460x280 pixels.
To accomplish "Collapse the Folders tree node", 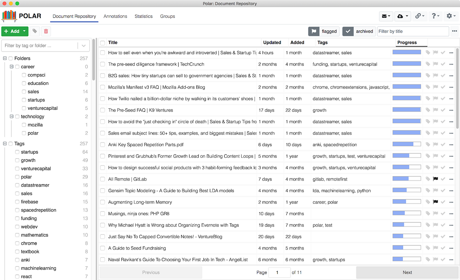I will (5, 58).
